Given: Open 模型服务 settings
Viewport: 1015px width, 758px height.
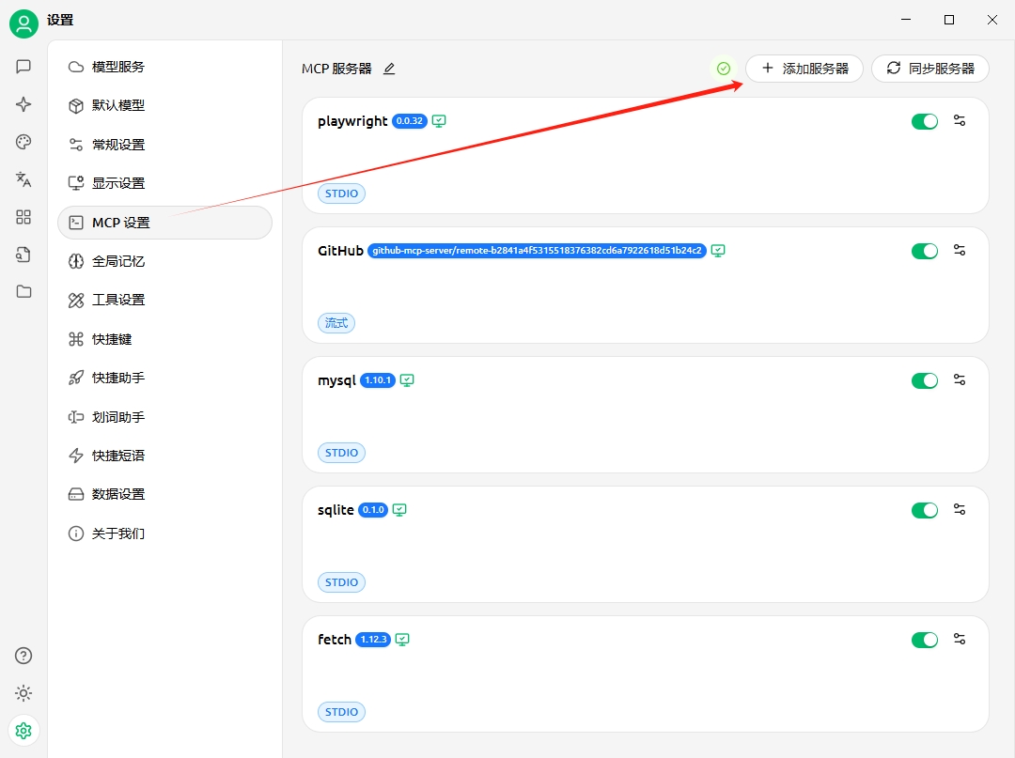Looking at the screenshot, I should coord(165,67).
